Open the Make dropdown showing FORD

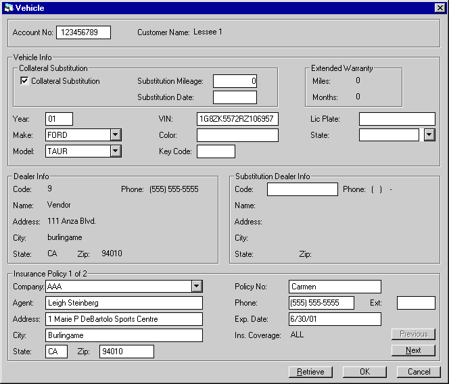(116, 135)
